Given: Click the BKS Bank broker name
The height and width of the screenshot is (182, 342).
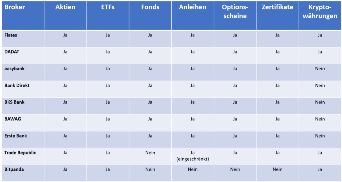Looking at the screenshot, I should tap(14, 102).
